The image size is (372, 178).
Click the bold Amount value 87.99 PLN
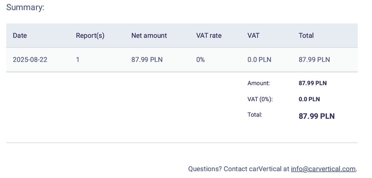[x=313, y=83]
